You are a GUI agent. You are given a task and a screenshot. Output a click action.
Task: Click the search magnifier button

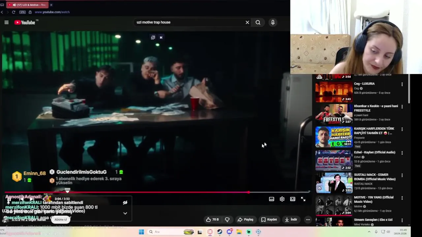(258, 22)
